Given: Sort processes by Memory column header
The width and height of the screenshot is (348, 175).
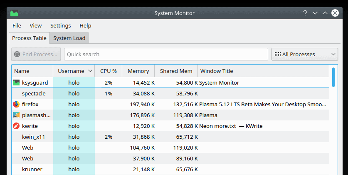Looking at the screenshot, I should [x=138, y=71].
